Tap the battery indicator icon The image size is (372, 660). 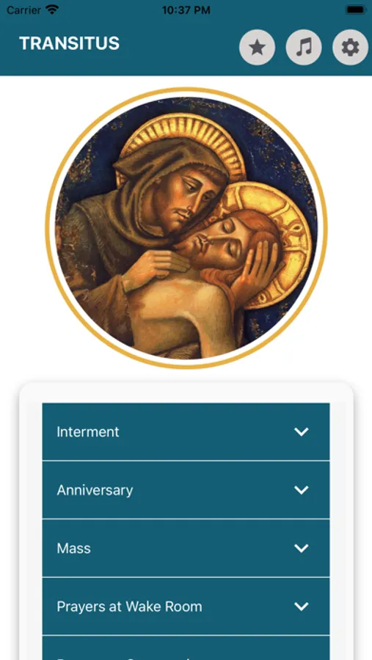356,10
